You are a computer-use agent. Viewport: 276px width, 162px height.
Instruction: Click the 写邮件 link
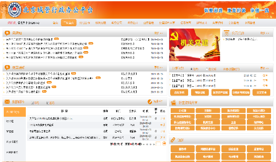coord(158,101)
